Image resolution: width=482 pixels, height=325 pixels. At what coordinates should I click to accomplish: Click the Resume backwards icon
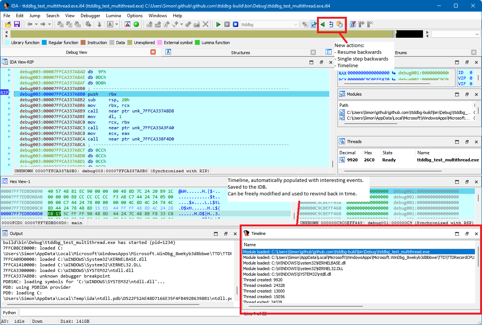pyautogui.click(x=323, y=24)
